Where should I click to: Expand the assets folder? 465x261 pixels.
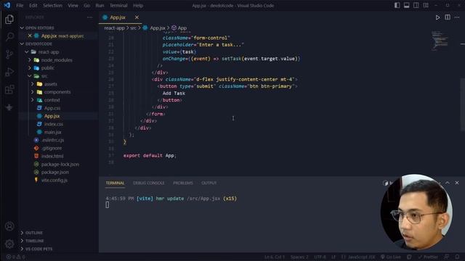pyautogui.click(x=33, y=84)
